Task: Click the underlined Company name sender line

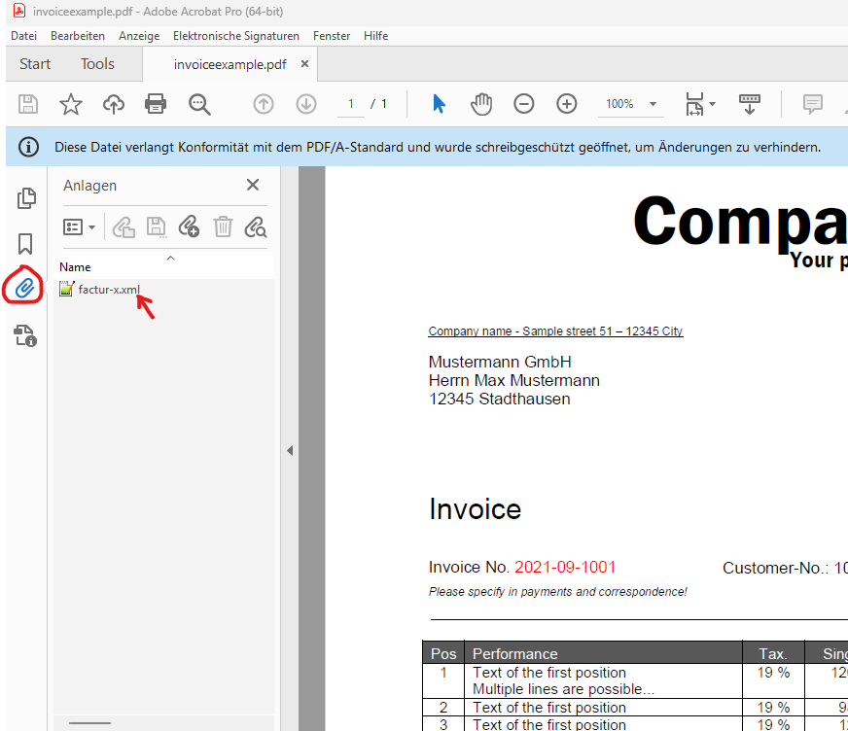Action: coord(555,331)
